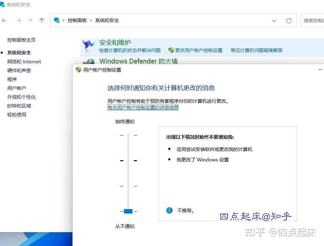Select 控制面板主页 in the sidebar
This screenshot has width=324, height=246.
pyautogui.click(x=22, y=40)
